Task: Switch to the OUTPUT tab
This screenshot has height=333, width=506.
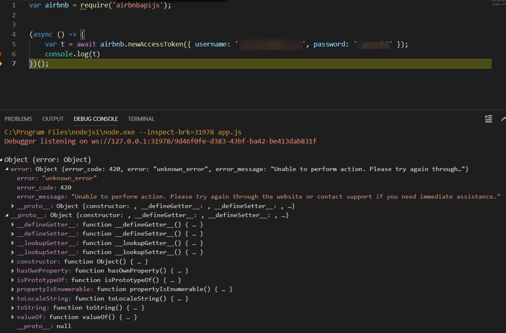Action: (x=53, y=119)
